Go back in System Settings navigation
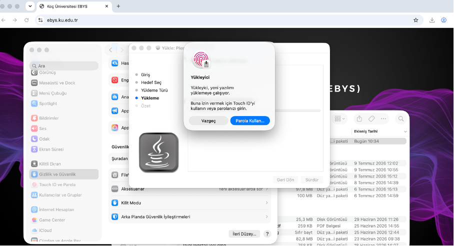Screen dimensions: 454x246 pos(110,50)
